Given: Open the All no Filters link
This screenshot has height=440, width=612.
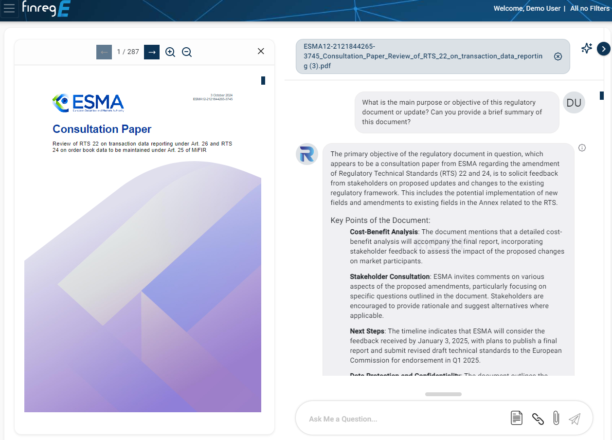Looking at the screenshot, I should pos(590,8).
